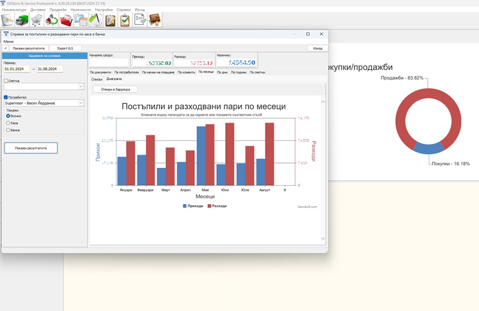
Task: Toggle Разходи series via red legend swatch
Action: pos(210,206)
